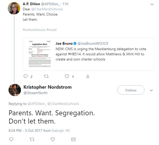The width and height of the screenshot is (159, 145).
Task: Send Kristopher Nordstrom's tweet via direct message
Action: (73, 139)
